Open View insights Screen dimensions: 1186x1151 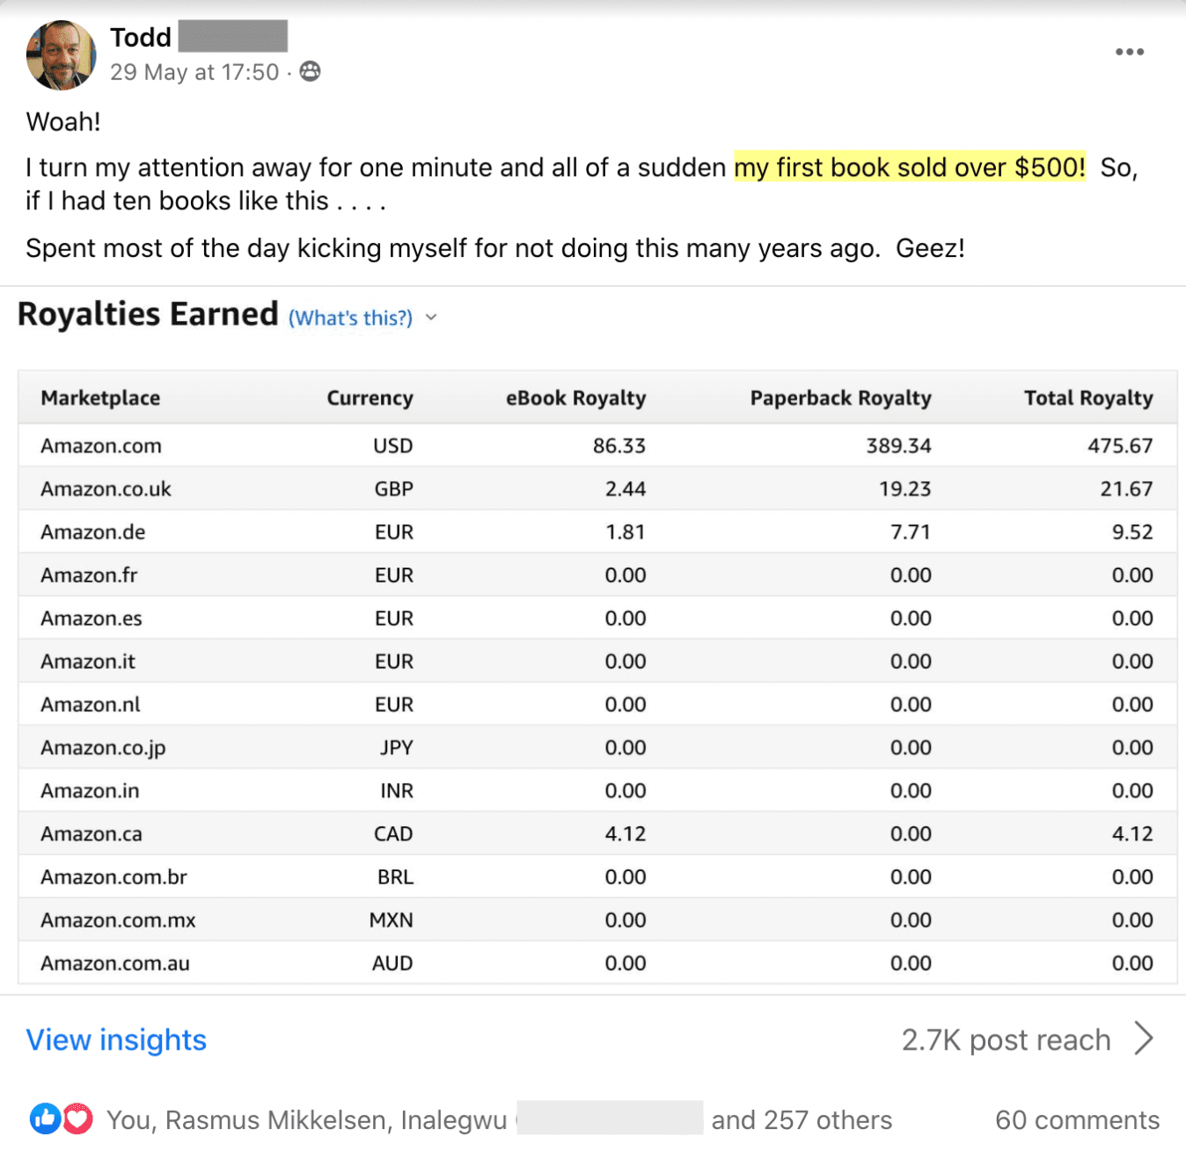point(116,1039)
